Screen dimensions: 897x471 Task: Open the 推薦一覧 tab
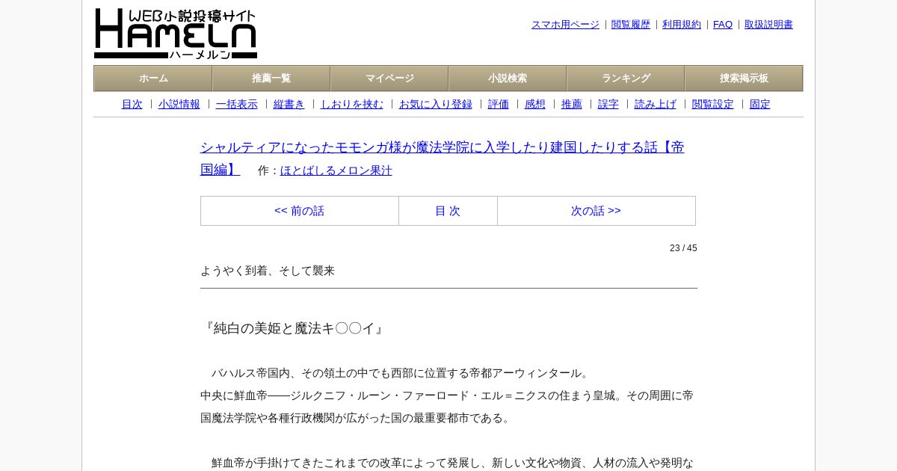tap(271, 78)
